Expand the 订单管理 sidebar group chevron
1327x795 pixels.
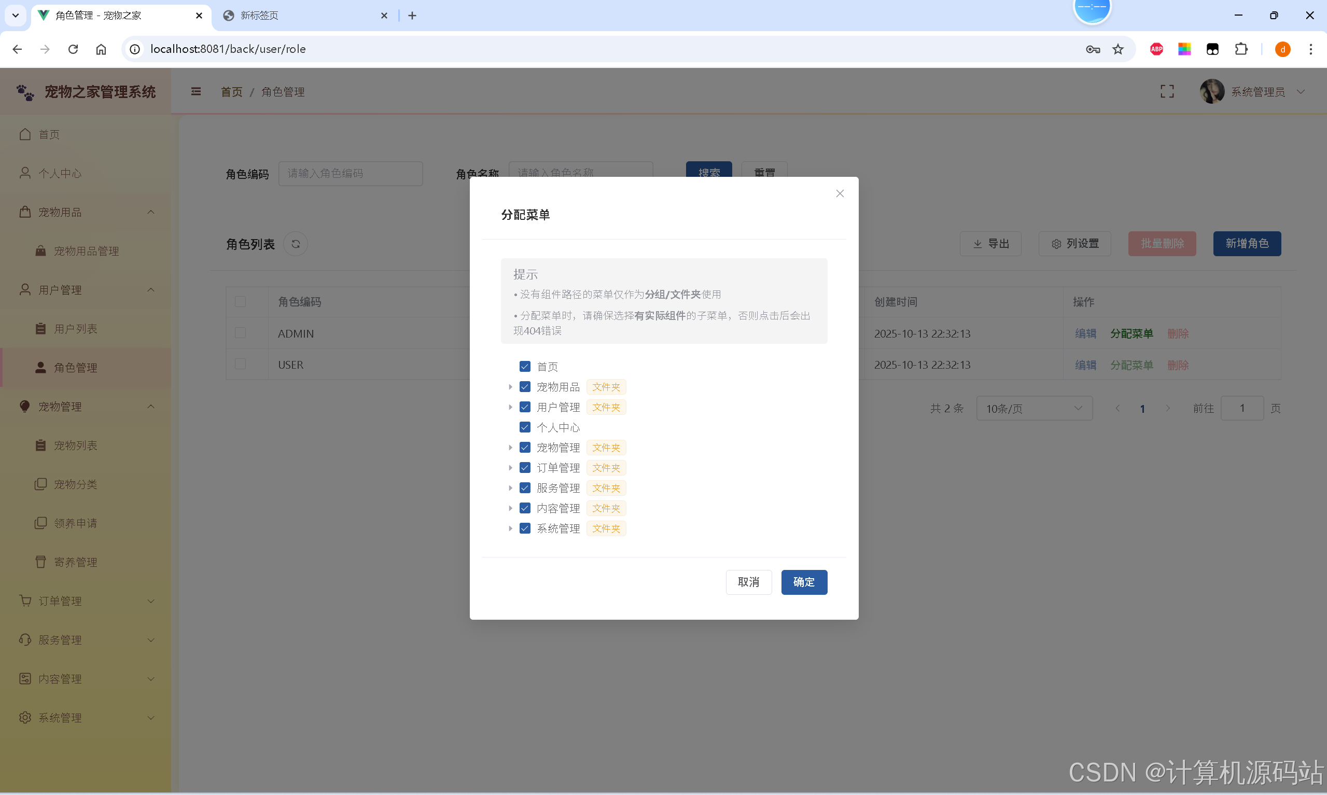[x=151, y=601]
